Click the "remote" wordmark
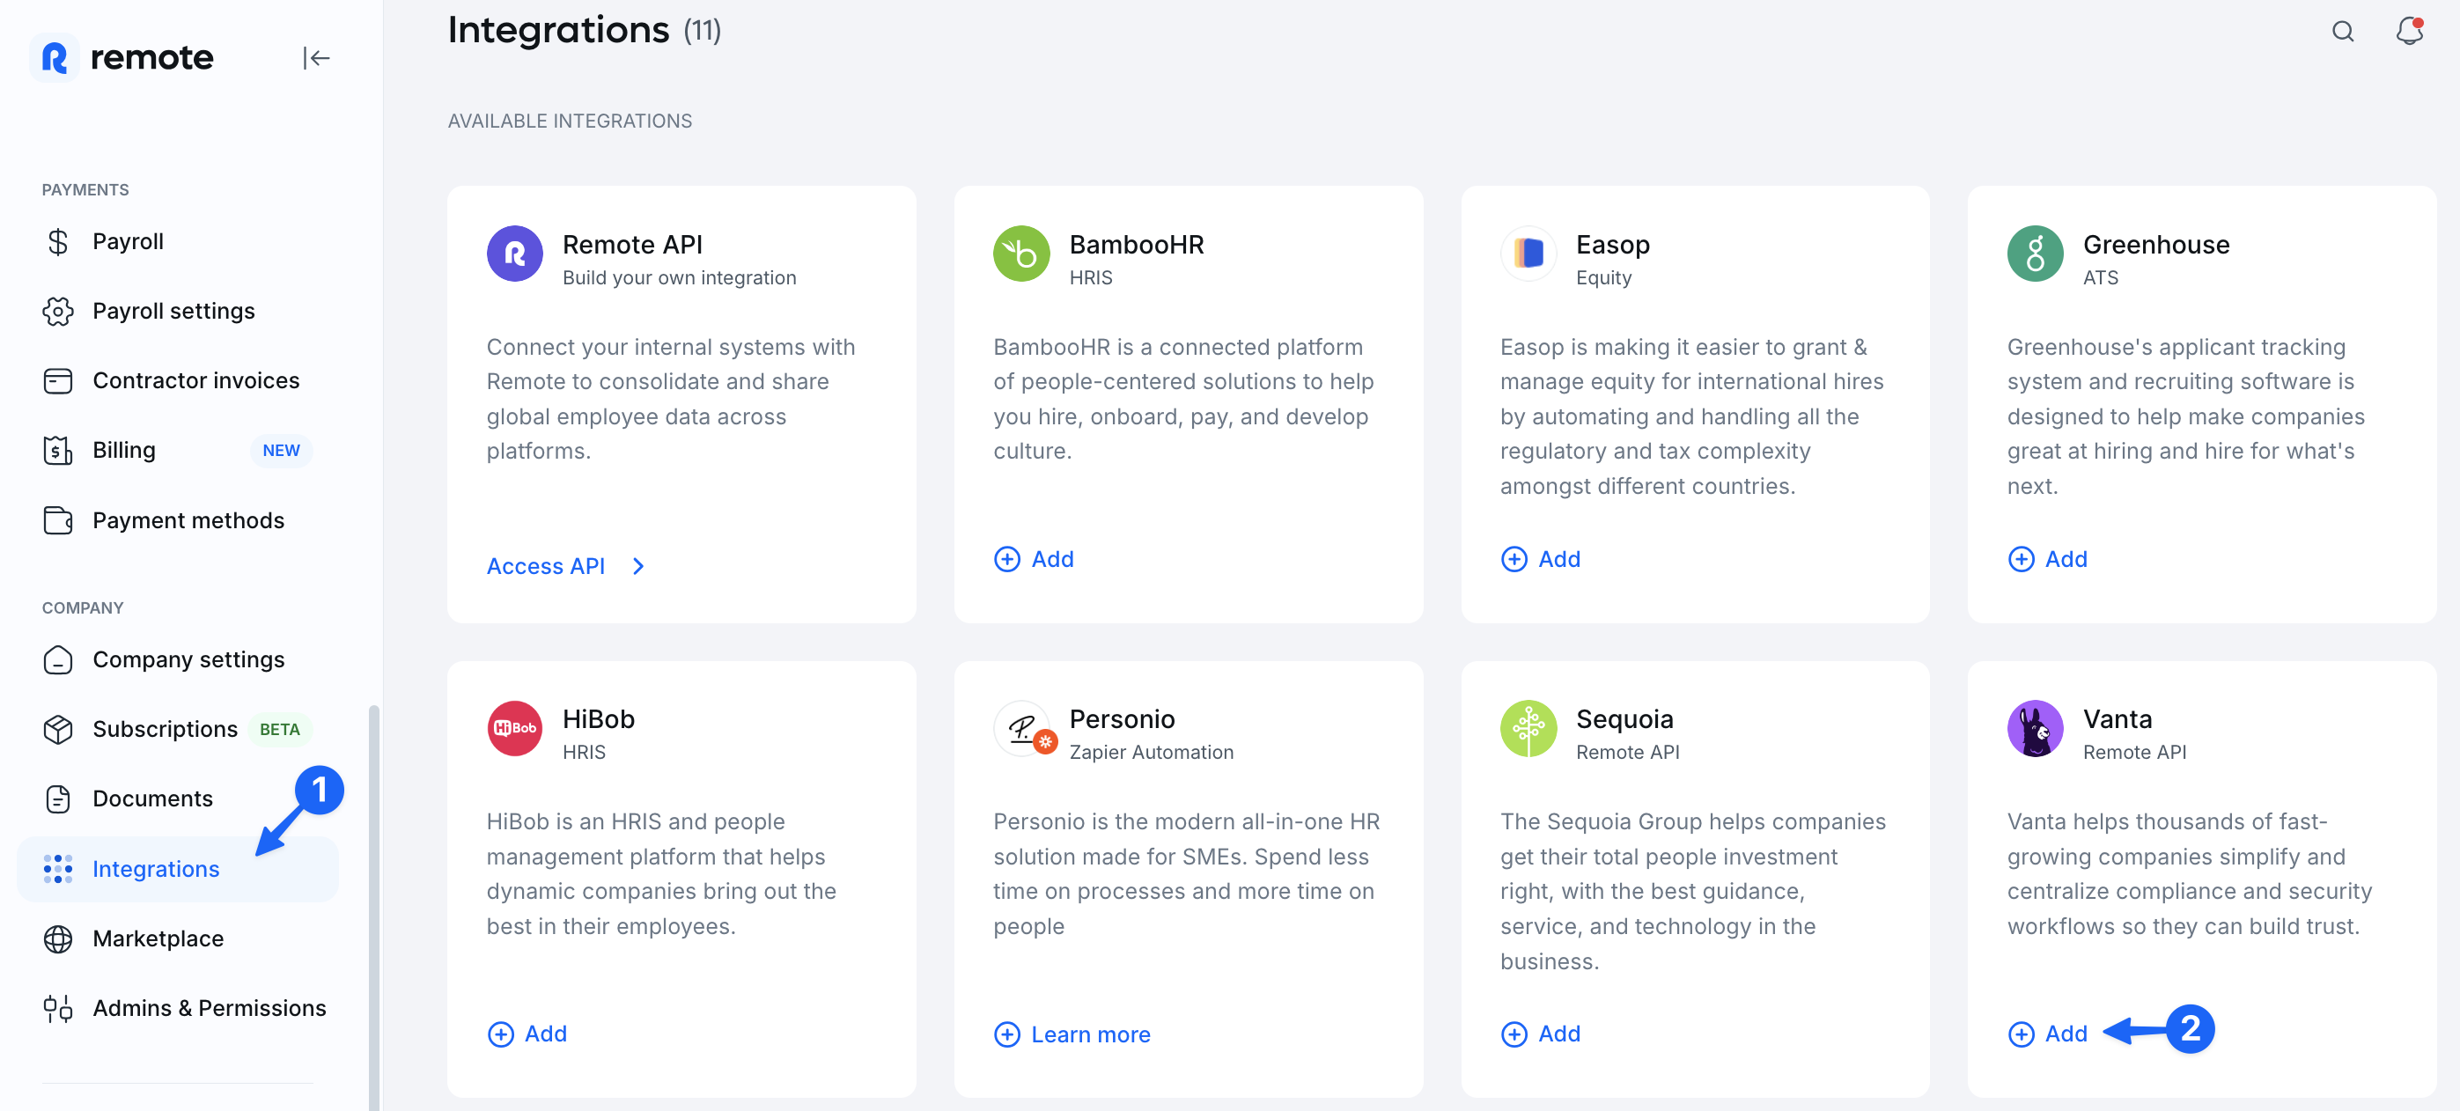The image size is (2460, 1111). pos(151,58)
